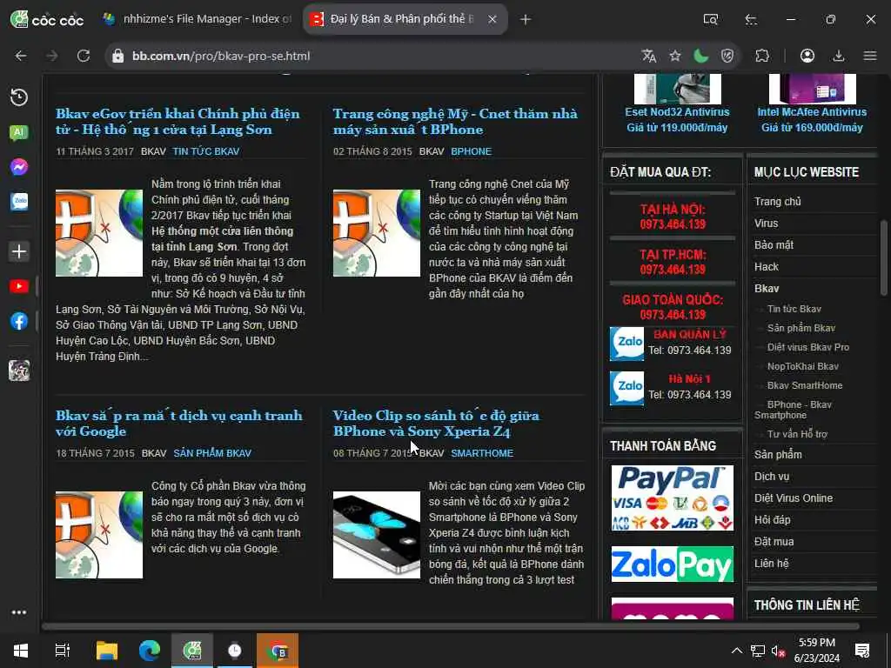Toggle dark mode moon icon
The image size is (891, 668).
pos(701,56)
